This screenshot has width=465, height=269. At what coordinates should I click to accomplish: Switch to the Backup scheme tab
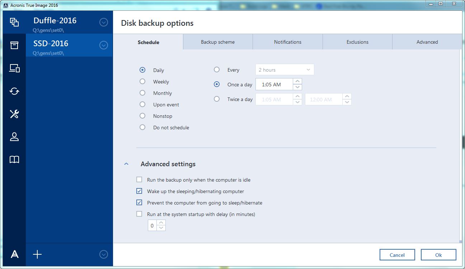point(218,42)
